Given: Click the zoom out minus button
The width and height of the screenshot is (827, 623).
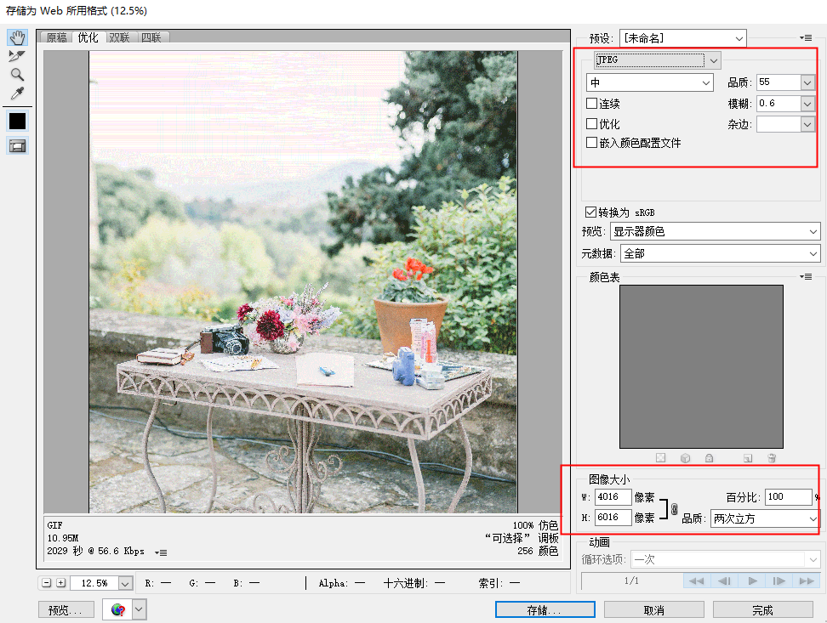Looking at the screenshot, I should coord(47,583).
